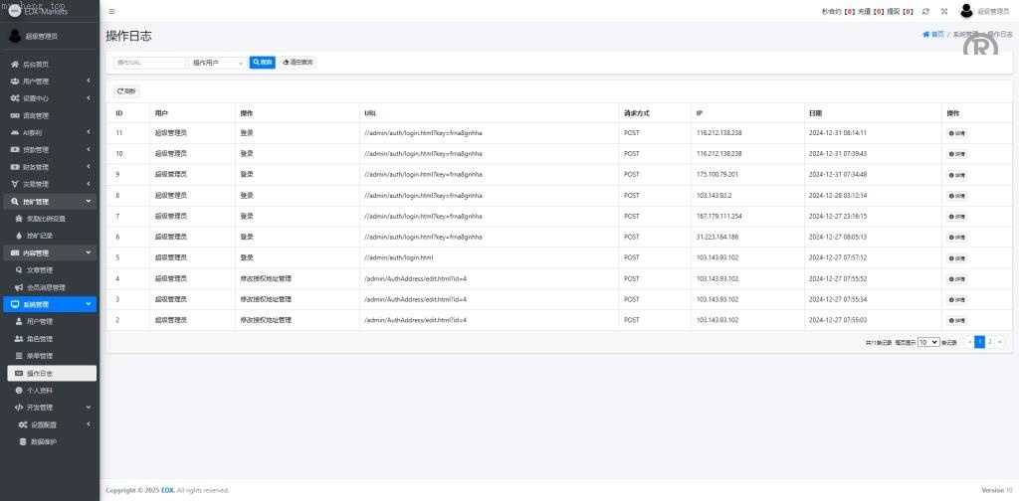Click the hamburger sidebar toggle icon
1019x501 pixels.
[x=111, y=11]
